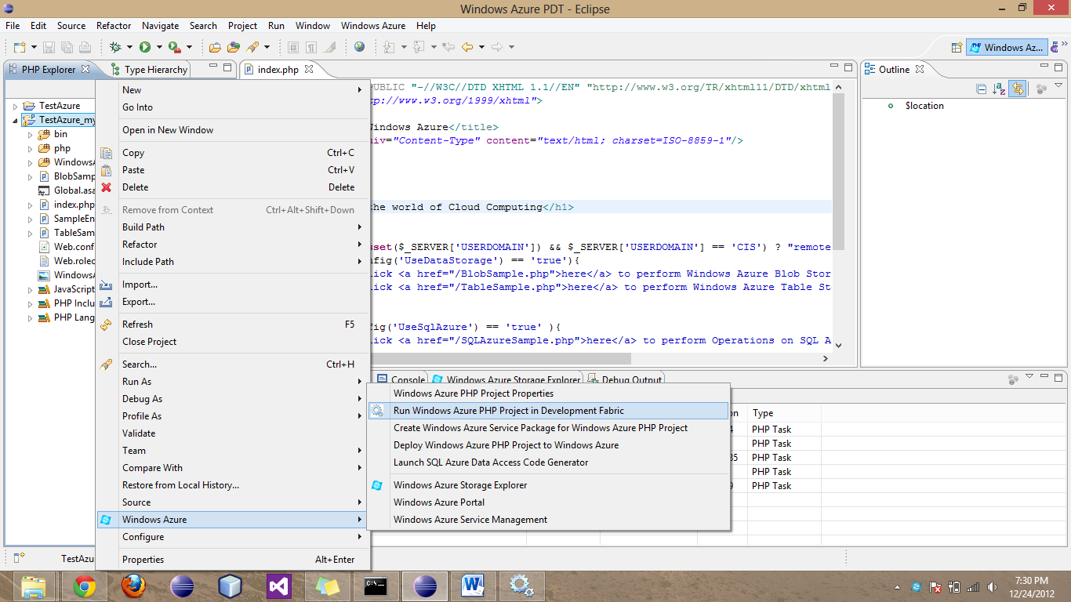Select the Debug icon in the toolbar
The image size is (1071, 602).
tap(116, 47)
